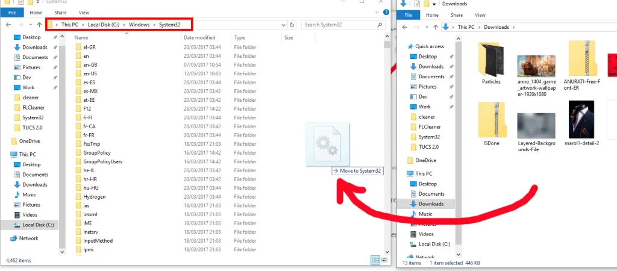Select Network in System32 window sidebar

pyautogui.click(x=29, y=238)
